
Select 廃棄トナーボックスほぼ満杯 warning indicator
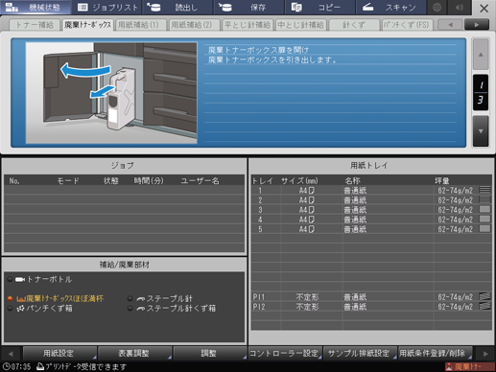pos(10,298)
